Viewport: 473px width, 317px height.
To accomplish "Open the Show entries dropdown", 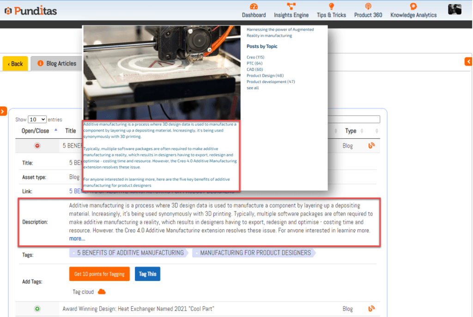I will tap(37, 120).
